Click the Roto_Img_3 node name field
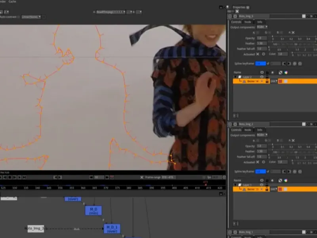This screenshot has height=238, width=317. click(x=254, y=16)
